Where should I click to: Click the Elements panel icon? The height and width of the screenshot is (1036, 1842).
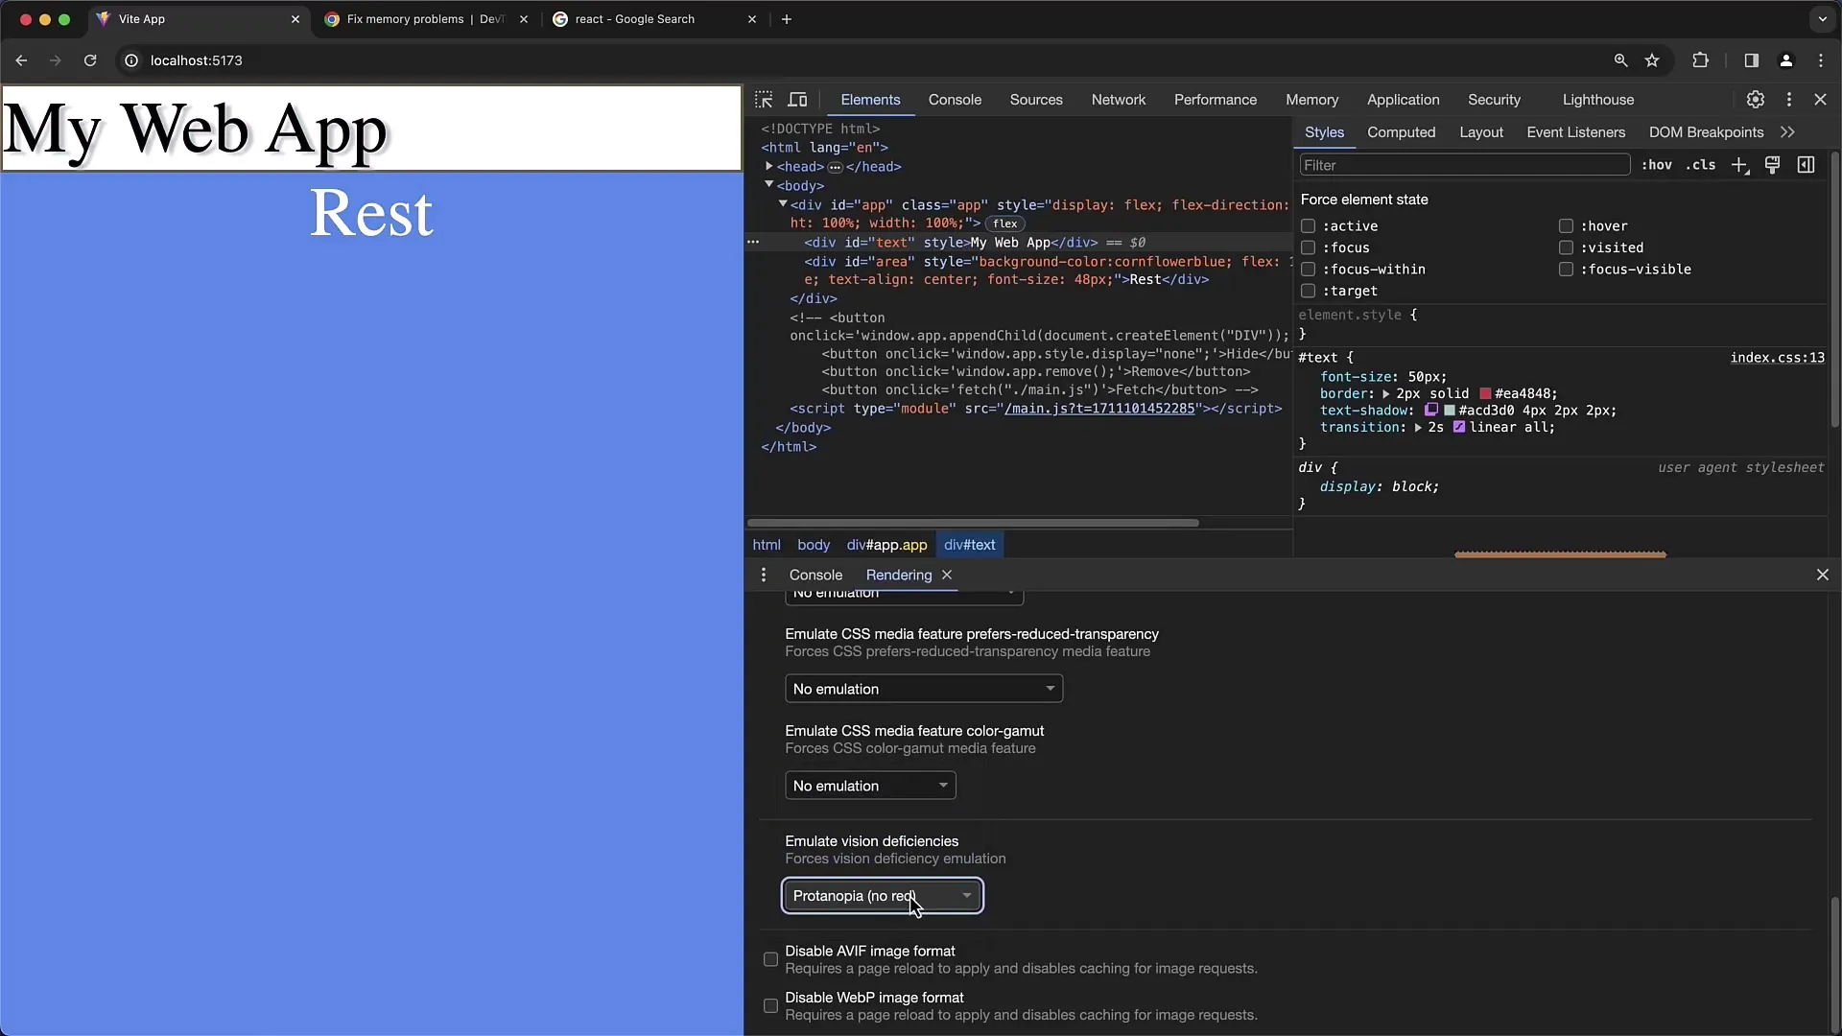pos(870,99)
